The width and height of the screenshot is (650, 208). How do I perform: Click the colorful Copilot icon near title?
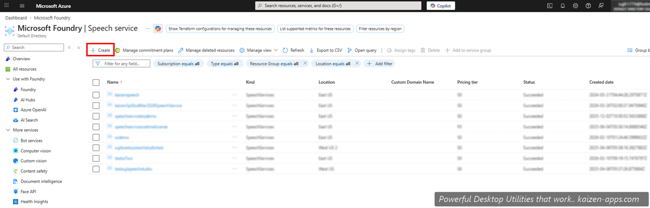pyautogui.click(x=158, y=29)
